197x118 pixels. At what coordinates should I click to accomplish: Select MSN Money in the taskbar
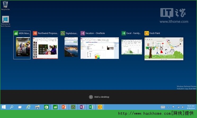pyautogui.click(x=55, y=107)
